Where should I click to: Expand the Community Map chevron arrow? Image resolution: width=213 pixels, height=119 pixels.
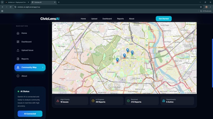click(43, 68)
